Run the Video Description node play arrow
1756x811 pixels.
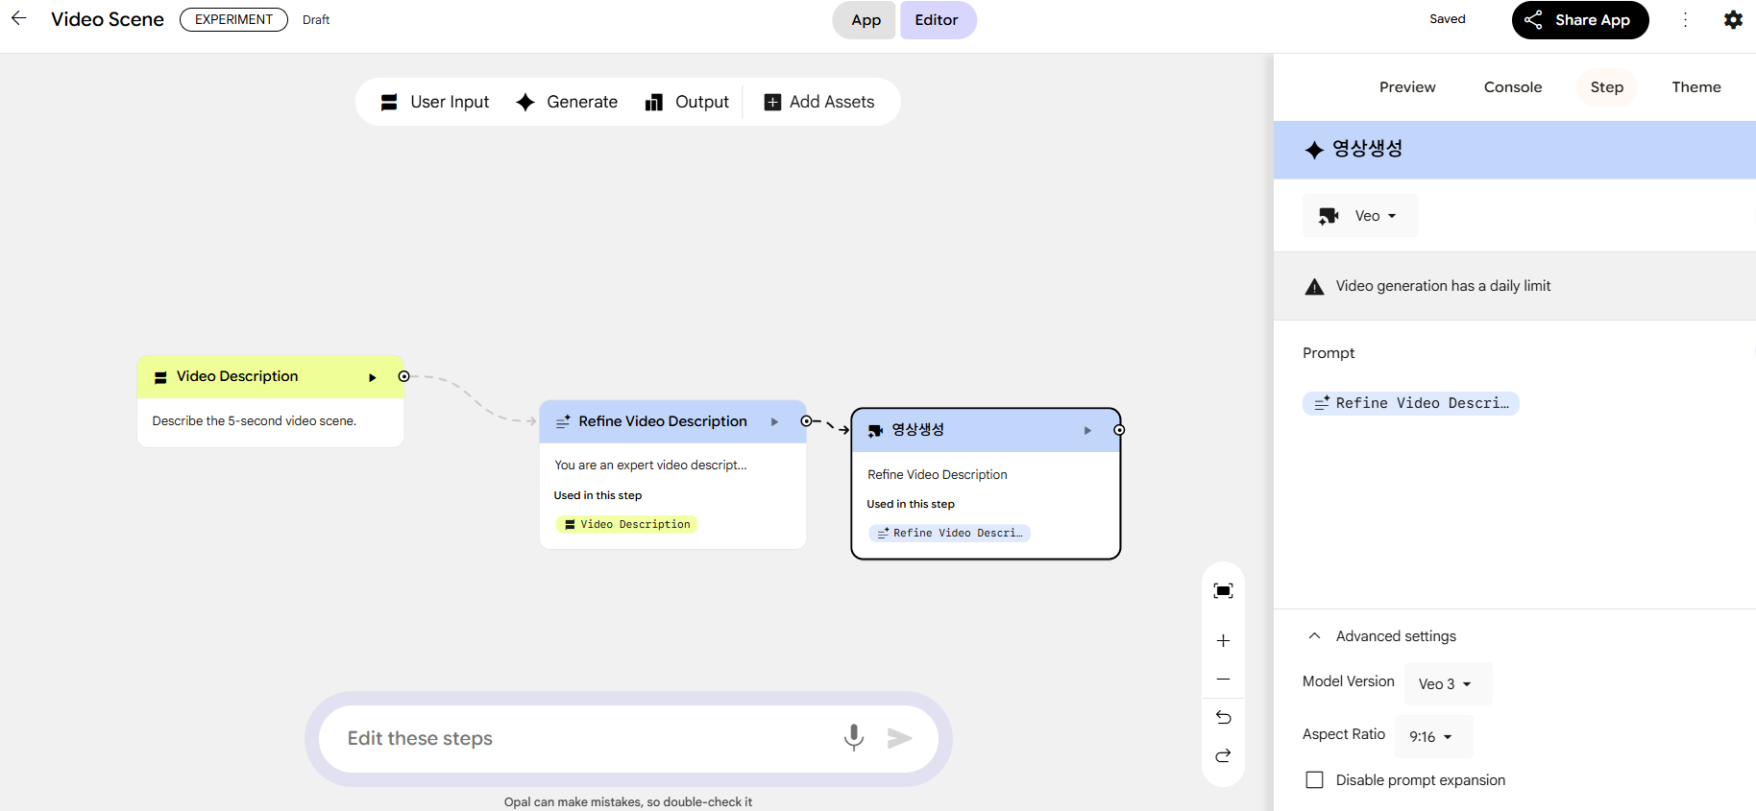[373, 377]
